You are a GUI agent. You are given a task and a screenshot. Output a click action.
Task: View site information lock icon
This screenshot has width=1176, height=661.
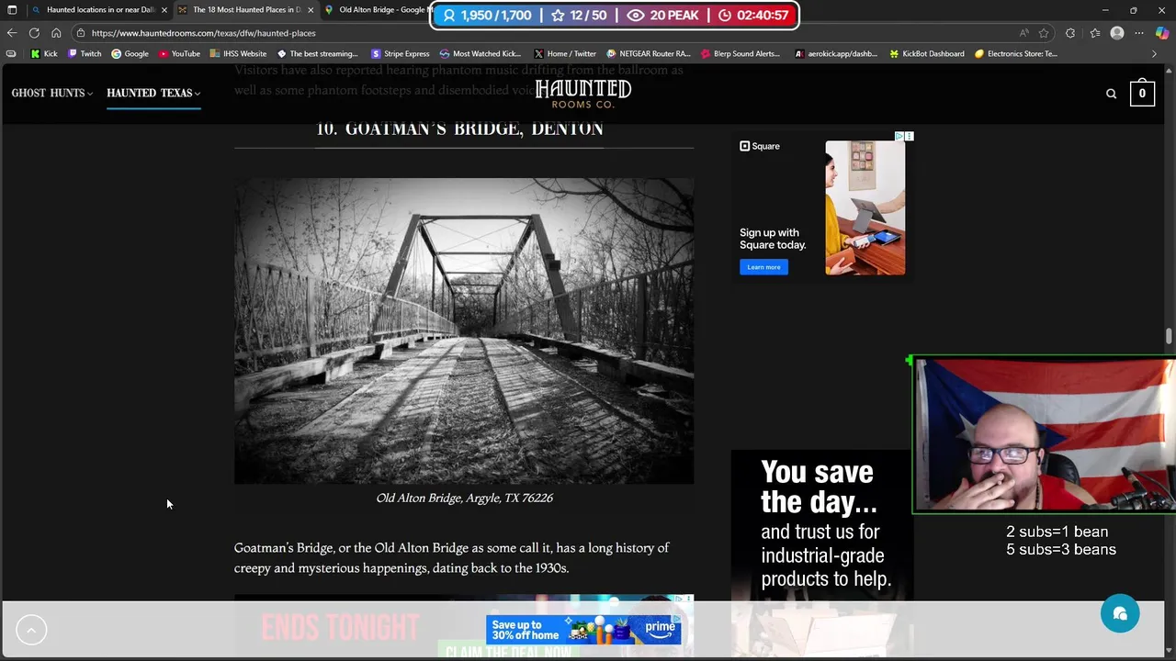(x=81, y=33)
